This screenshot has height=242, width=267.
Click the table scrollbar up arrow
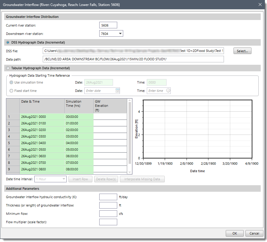(x=129, y=100)
